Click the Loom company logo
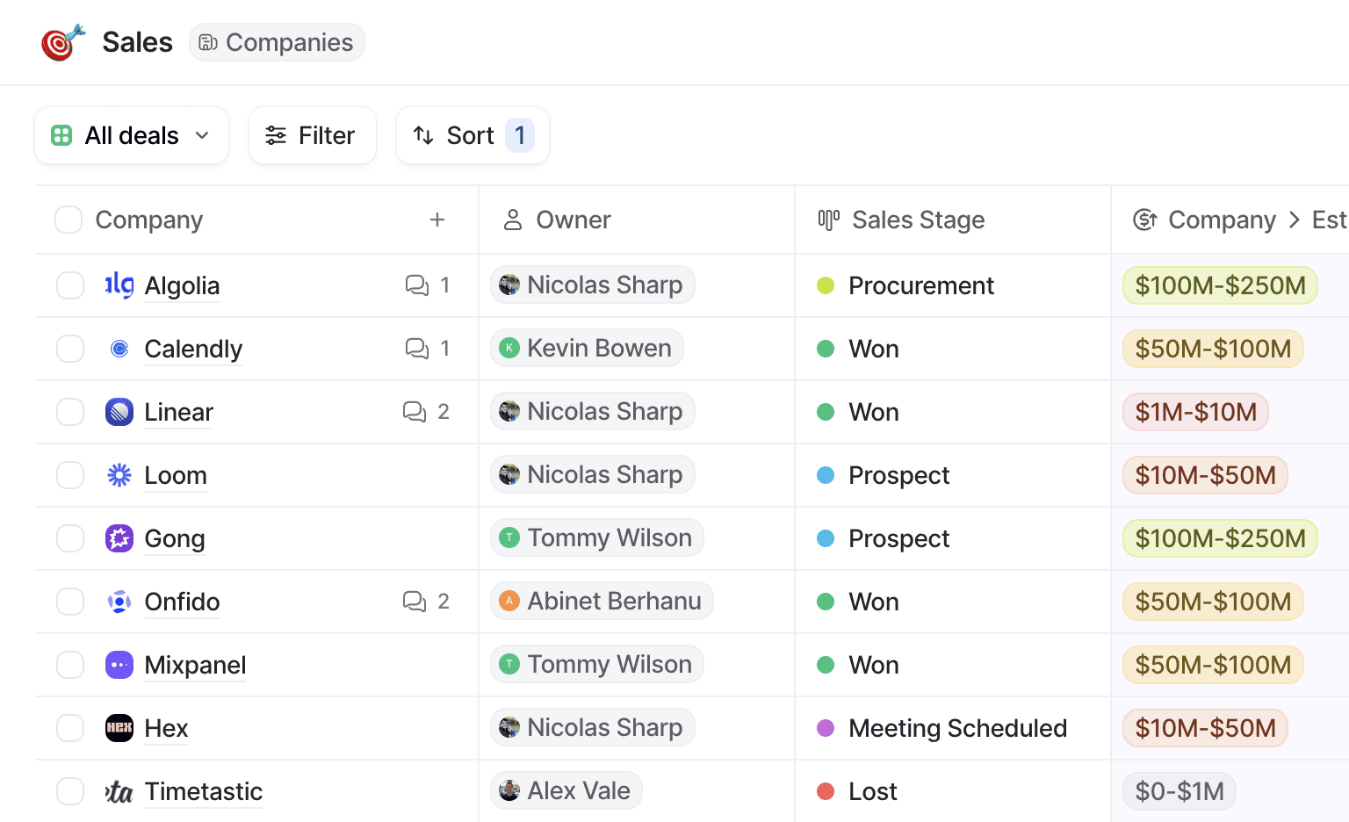1349x822 pixels. [119, 475]
